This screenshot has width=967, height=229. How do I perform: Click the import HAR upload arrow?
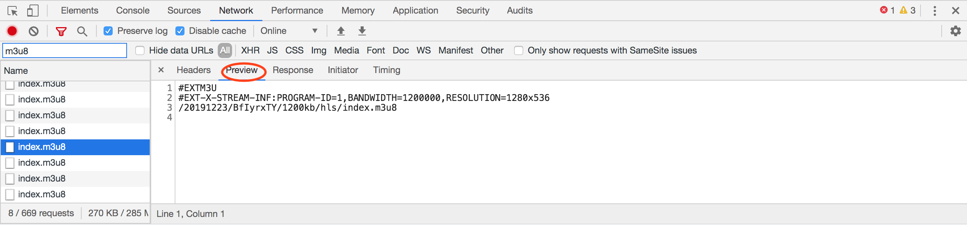[341, 31]
